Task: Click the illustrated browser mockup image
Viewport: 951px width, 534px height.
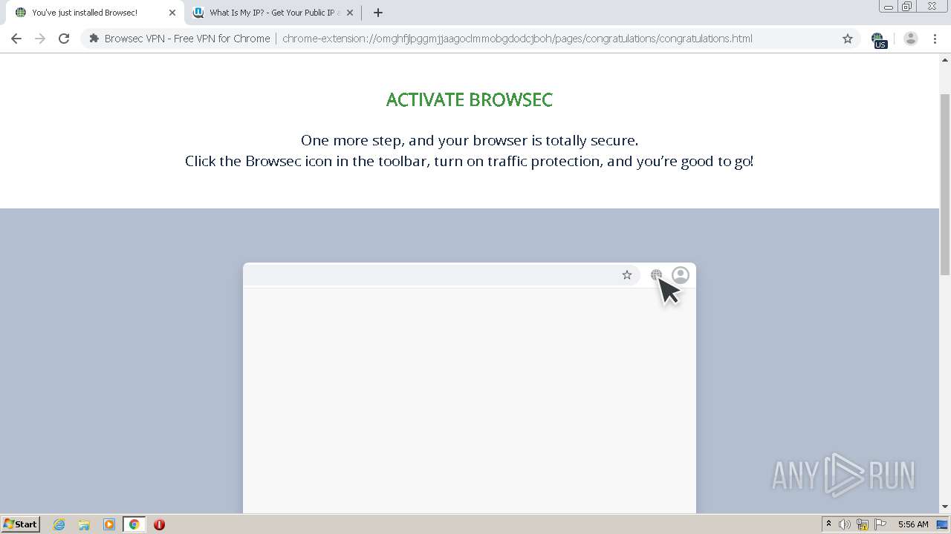Action: [470, 388]
